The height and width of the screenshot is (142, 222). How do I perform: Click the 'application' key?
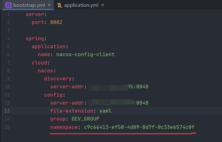(49, 46)
